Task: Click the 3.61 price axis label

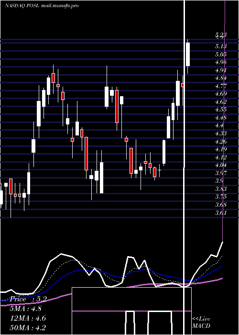Action: pos(221,213)
